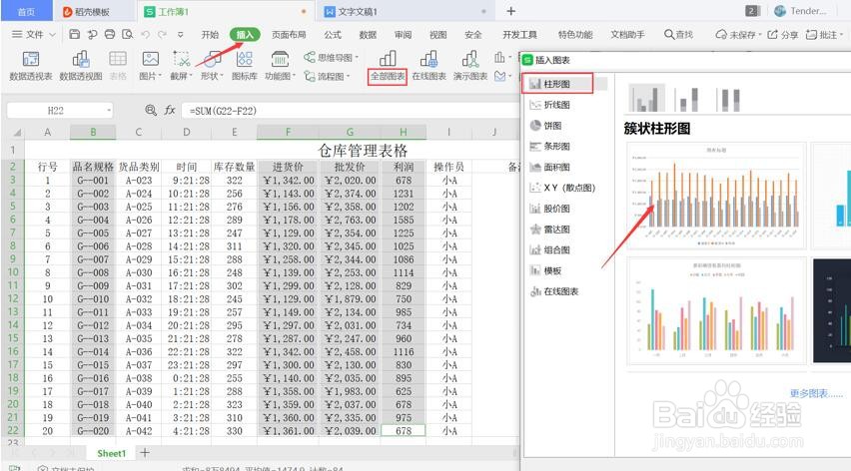The height and width of the screenshot is (471, 851).
Task: Redo the last action
Action: [x=162, y=35]
